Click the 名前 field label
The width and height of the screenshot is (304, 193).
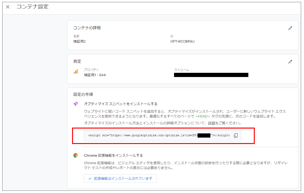click(76, 36)
